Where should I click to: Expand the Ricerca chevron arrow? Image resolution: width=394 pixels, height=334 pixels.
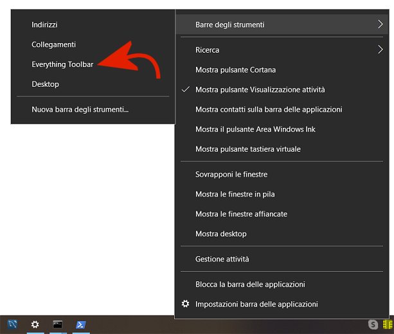(380, 49)
